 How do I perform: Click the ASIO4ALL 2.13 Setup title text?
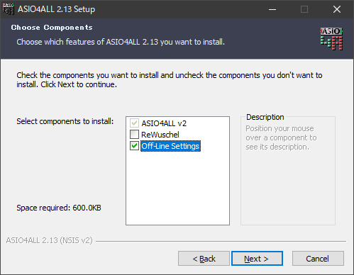pos(57,9)
